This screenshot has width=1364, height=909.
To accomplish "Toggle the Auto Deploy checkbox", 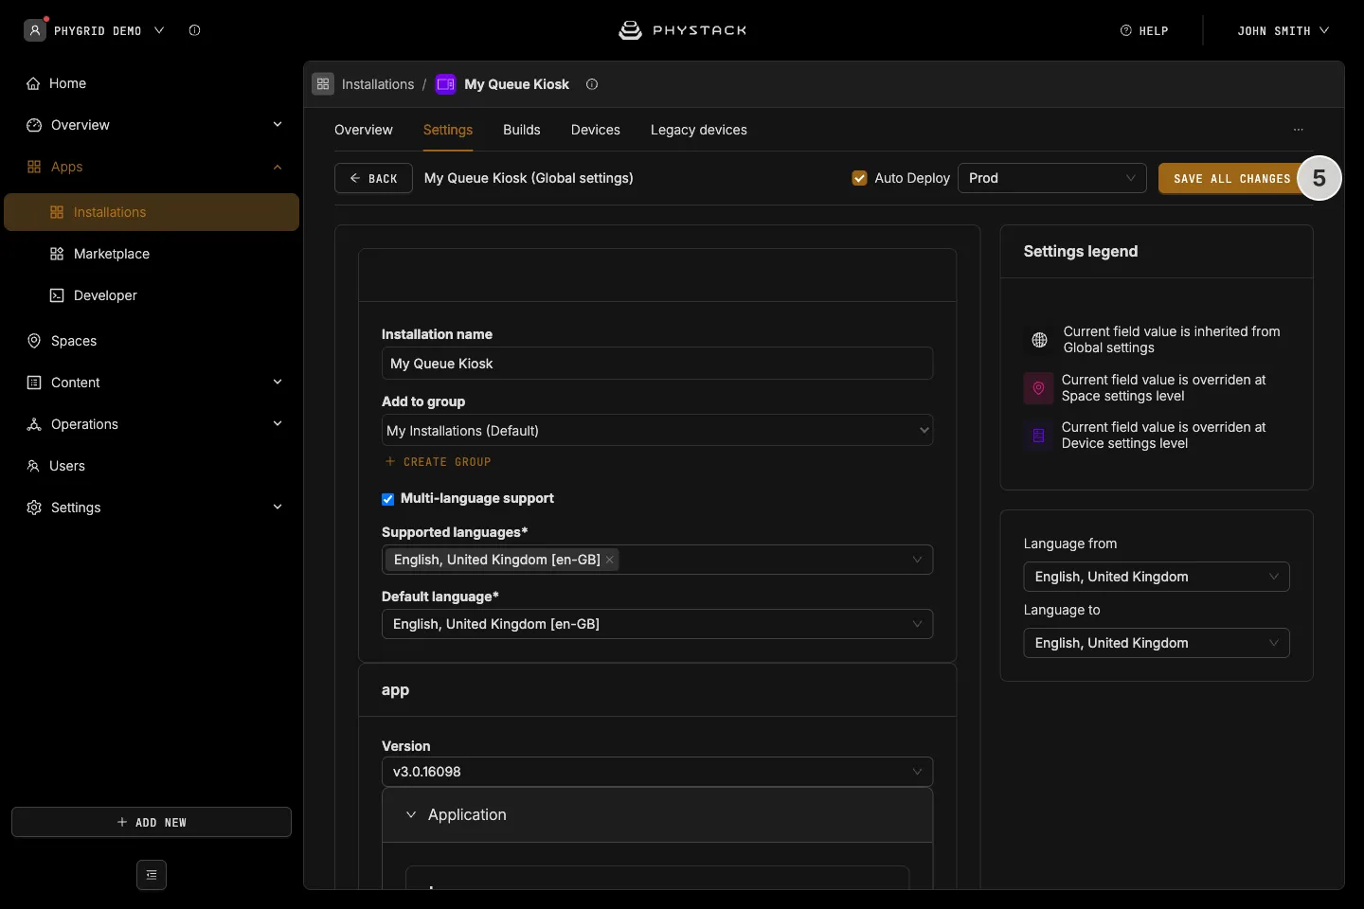I will coord(860,178).
